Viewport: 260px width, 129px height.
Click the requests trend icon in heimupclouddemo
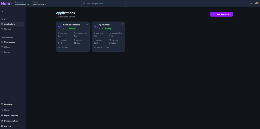pyautogui.click(x=59, y=40)
